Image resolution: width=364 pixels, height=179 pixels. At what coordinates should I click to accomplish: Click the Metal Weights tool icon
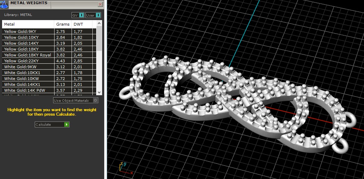[x=4, y=4]
